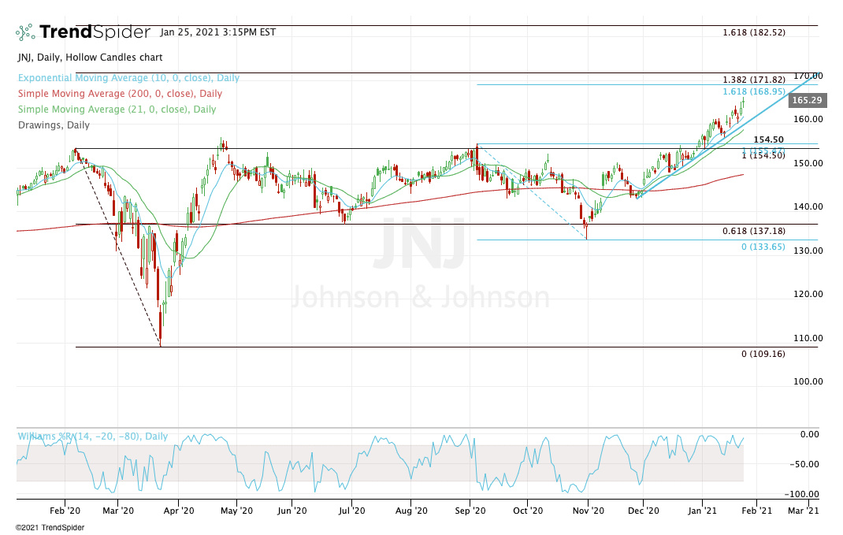The height and width of the screenshot is (535, 843).
Task: Click the Oct '20 date axis label
Action: [x=528, y=511]
